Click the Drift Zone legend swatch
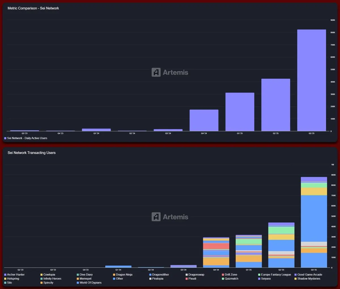 pyautogui.click(x=223, y=275)
